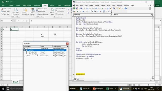This screenshot has height=91, width=162.
Task: Click Recent Sources in the ribbon
Action: coord(42,14)
